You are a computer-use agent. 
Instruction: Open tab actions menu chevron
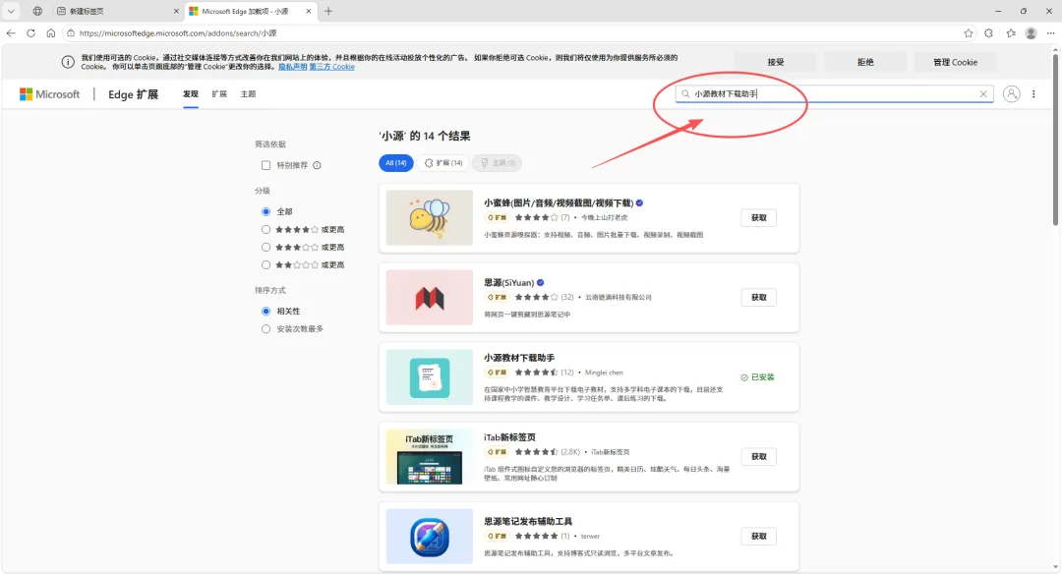click(11, 11)
